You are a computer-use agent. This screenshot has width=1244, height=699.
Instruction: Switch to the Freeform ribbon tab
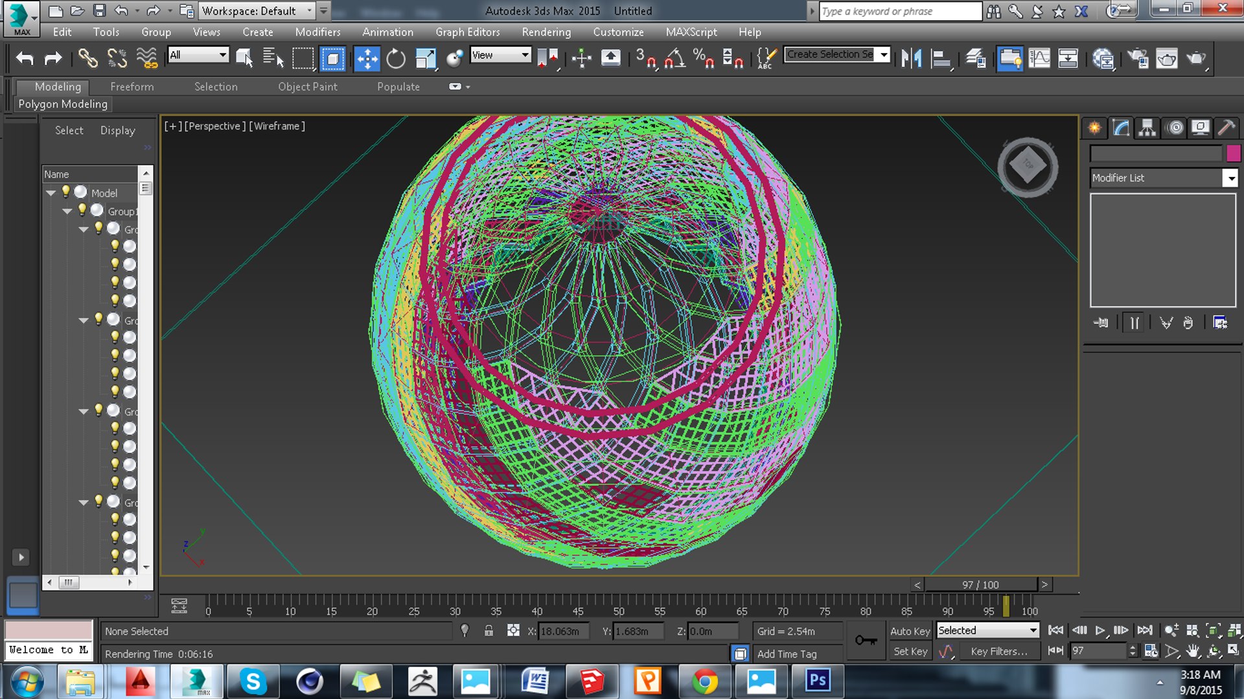tap(132, 87)
